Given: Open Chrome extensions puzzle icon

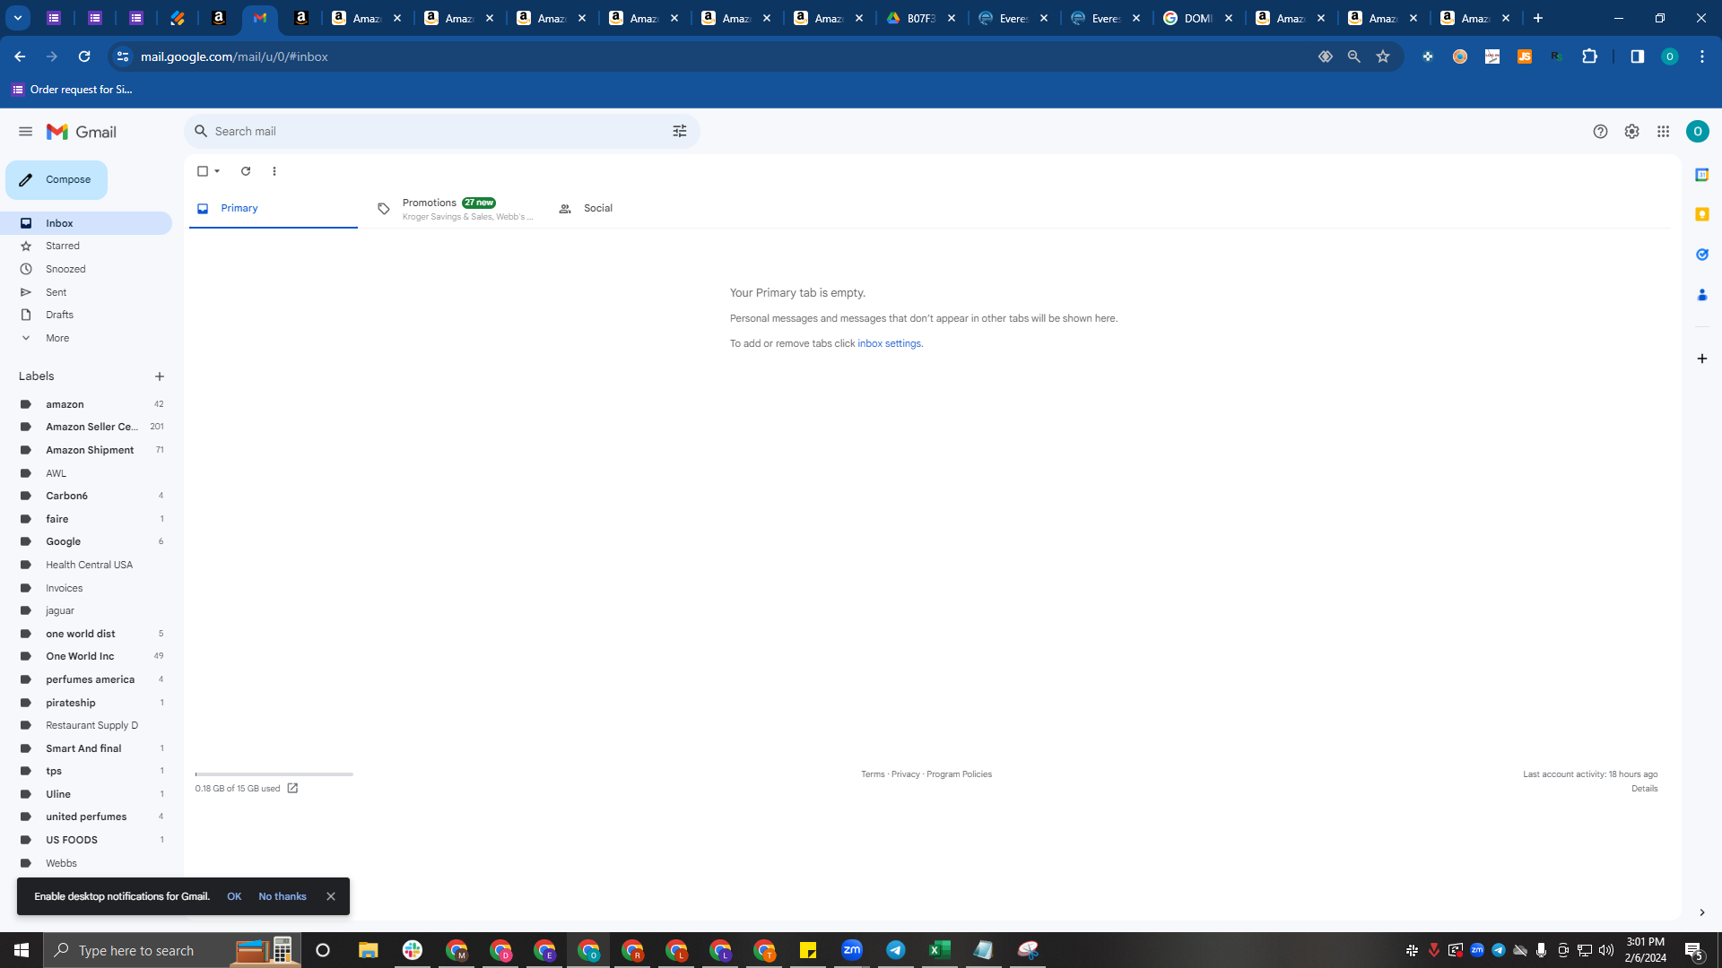Looking at the screenshot, I should 1589,56.
